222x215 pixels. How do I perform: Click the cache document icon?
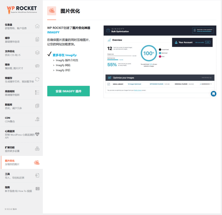37,39
